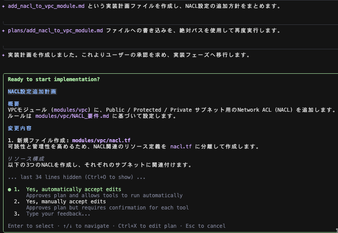Choose "Yes, manually accept edits" option
The image size is (338, 233).
pyautogui.click(x=66, y=202)
